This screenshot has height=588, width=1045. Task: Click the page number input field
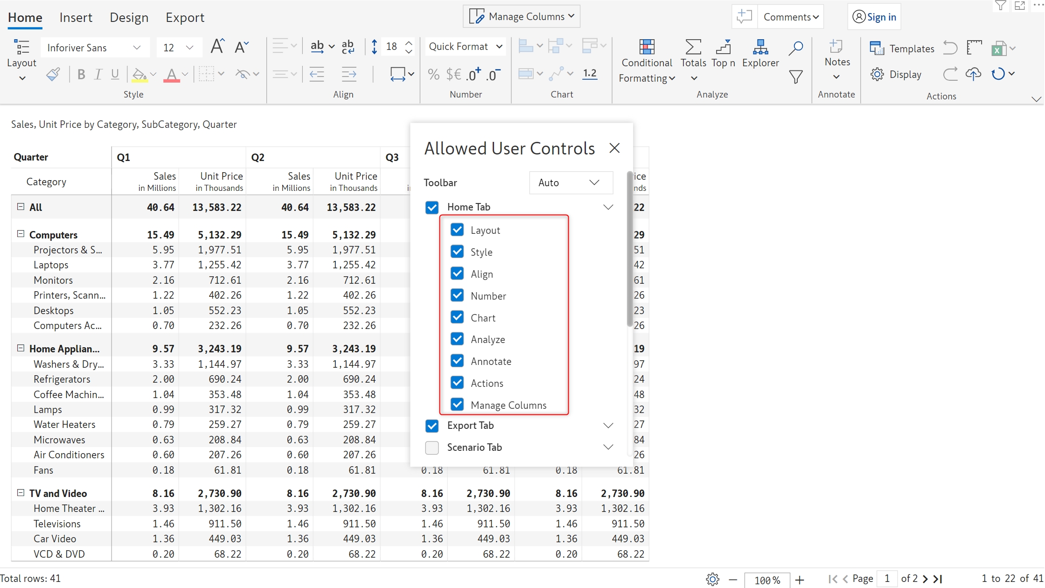(x=887, y=579)
